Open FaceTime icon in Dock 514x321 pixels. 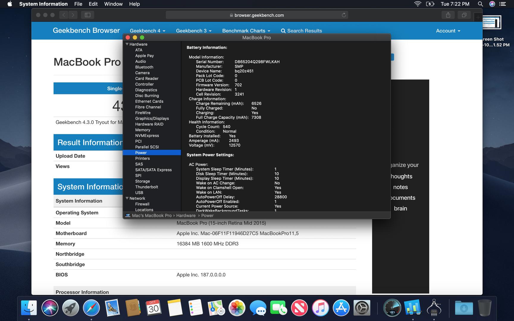click(279, 308)
